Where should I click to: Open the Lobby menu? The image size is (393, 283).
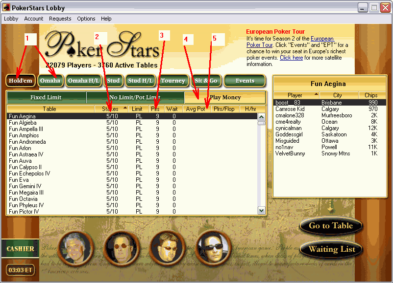click(11, 19)
